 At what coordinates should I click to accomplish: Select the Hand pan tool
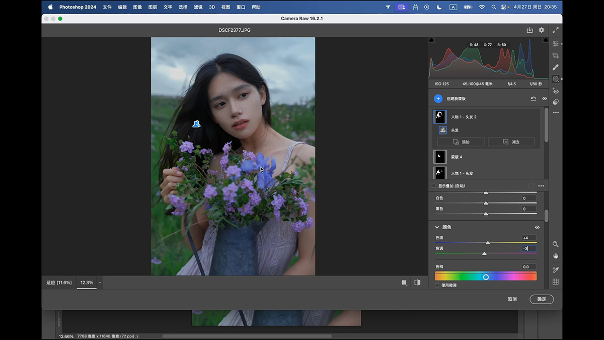[556, 256]
